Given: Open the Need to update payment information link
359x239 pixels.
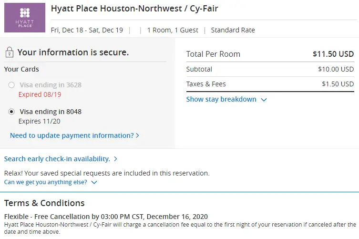Looking at the screenshot, I should pos(72,135).
